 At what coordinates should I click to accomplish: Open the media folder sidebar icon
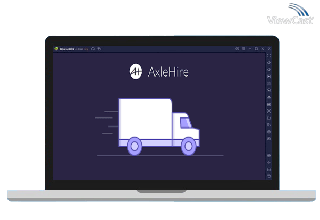269,118
